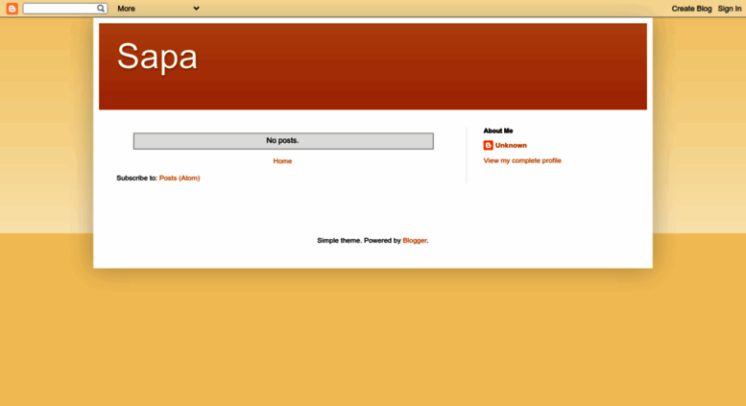Click View my complete profile
Screen dimensions: 746x406
[522, 160]
